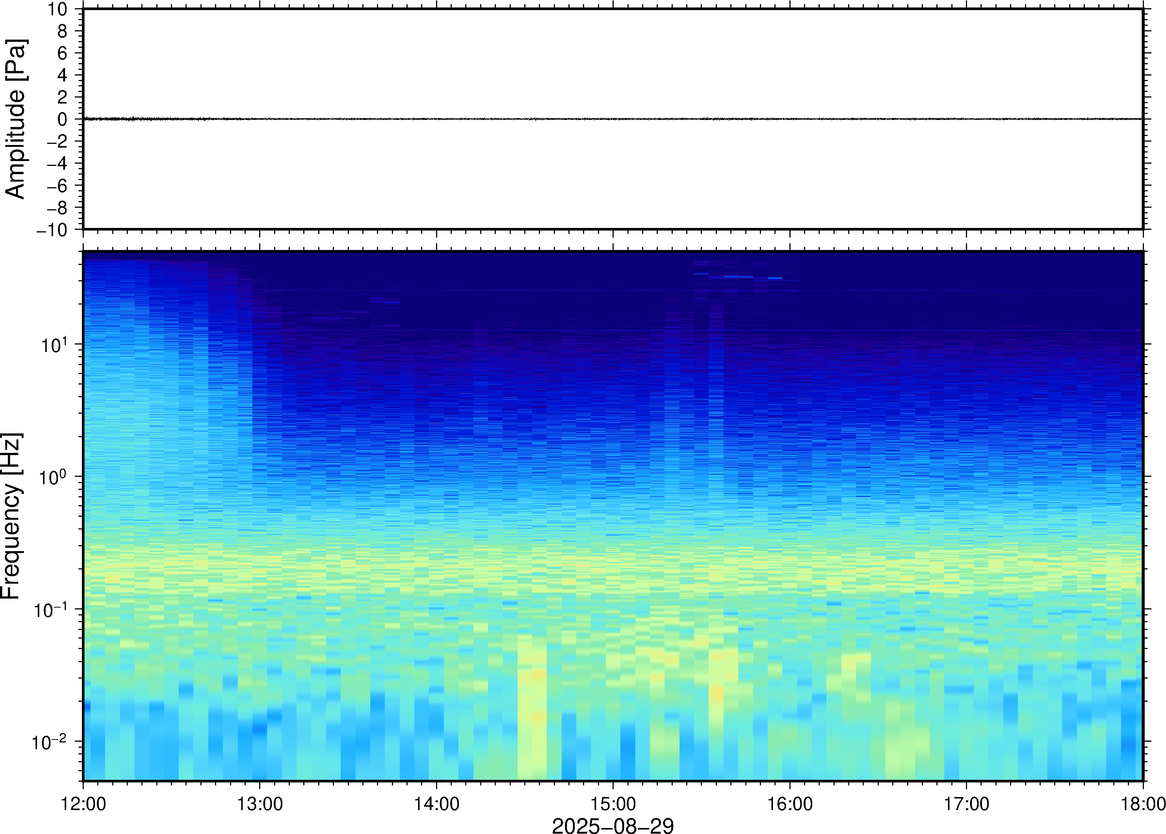Click the 10^-1 frequency tick label
The height and width of the screenshot is (834, 1166).
[x=50, y=609]
